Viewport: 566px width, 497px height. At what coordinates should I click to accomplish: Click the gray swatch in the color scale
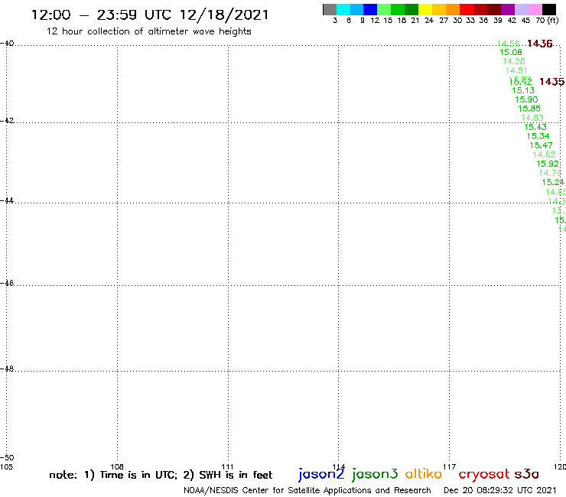click(330, 9)
